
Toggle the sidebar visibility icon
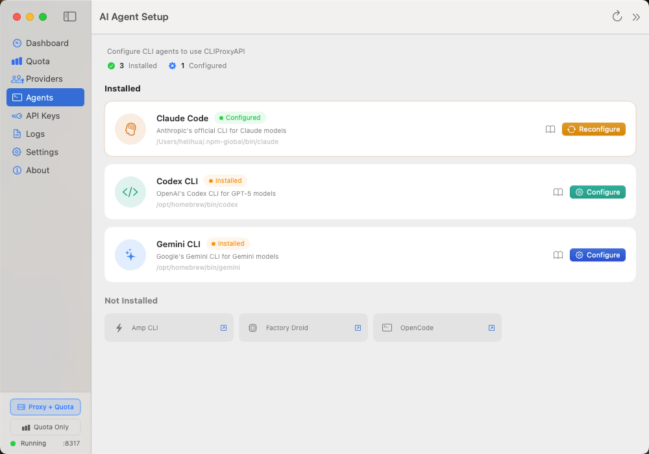pos(70,17)
